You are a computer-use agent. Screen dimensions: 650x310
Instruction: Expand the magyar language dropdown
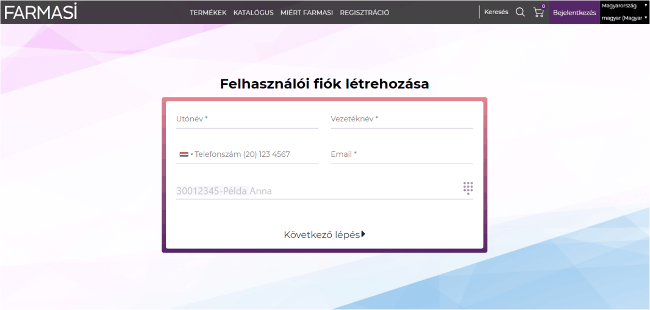click(624, 18)
